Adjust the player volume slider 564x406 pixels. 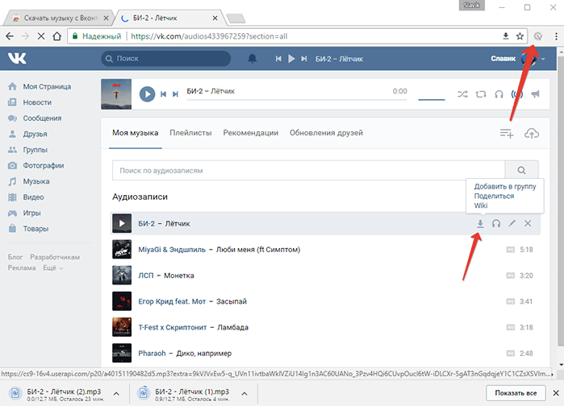432,99
